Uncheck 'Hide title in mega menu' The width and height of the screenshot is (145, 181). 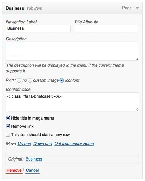click(8, 118)
